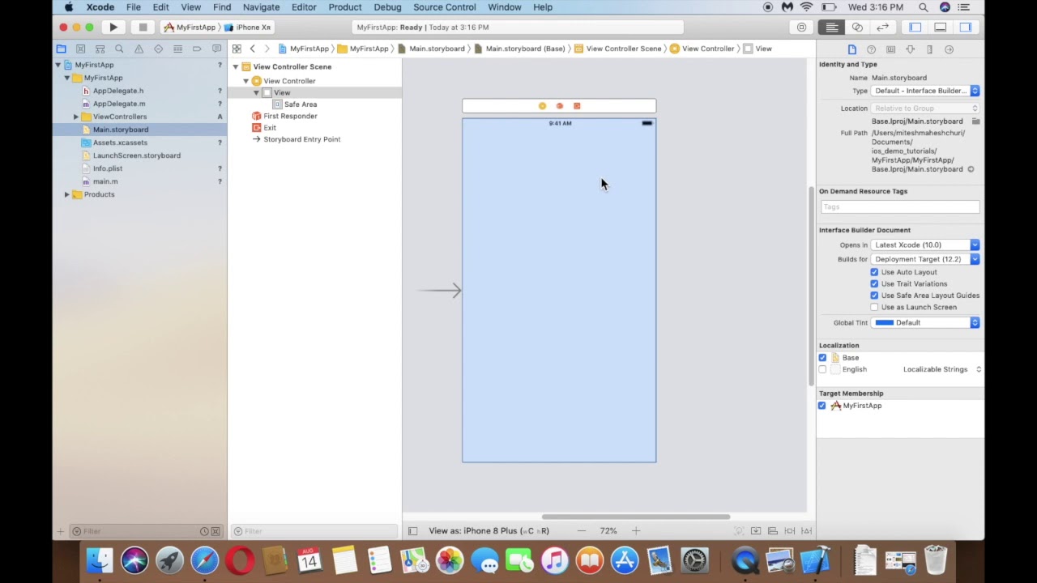The height and width of the screenshot is (583, 1037).
Task: Show the Size inspector ruler icon
Action: (929, 49)
